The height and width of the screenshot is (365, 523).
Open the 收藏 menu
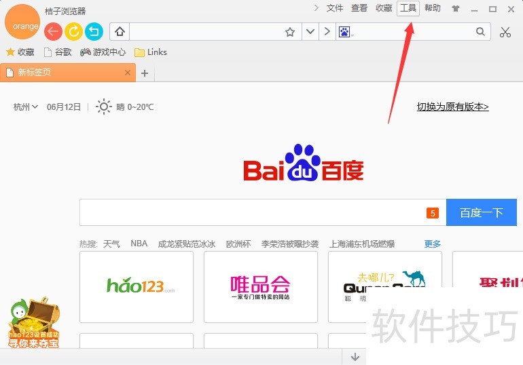(384, 8)
